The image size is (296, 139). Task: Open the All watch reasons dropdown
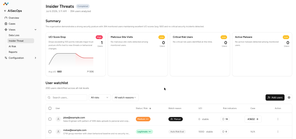pyautogui.click(x=125, y=98)
